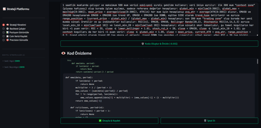Click the Strateji Platformu title text
Image resolution: width=261 pixels, height=128 pixels.
(18, 9)
